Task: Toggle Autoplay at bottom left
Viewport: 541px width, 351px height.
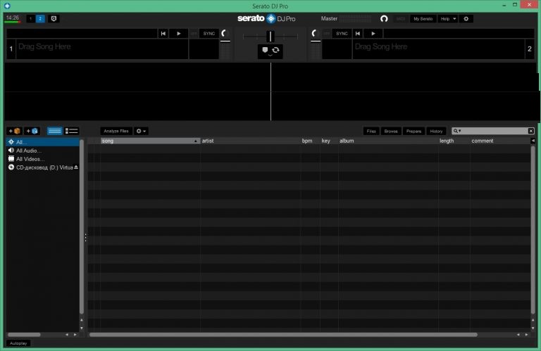Action: tap(18, 343)
